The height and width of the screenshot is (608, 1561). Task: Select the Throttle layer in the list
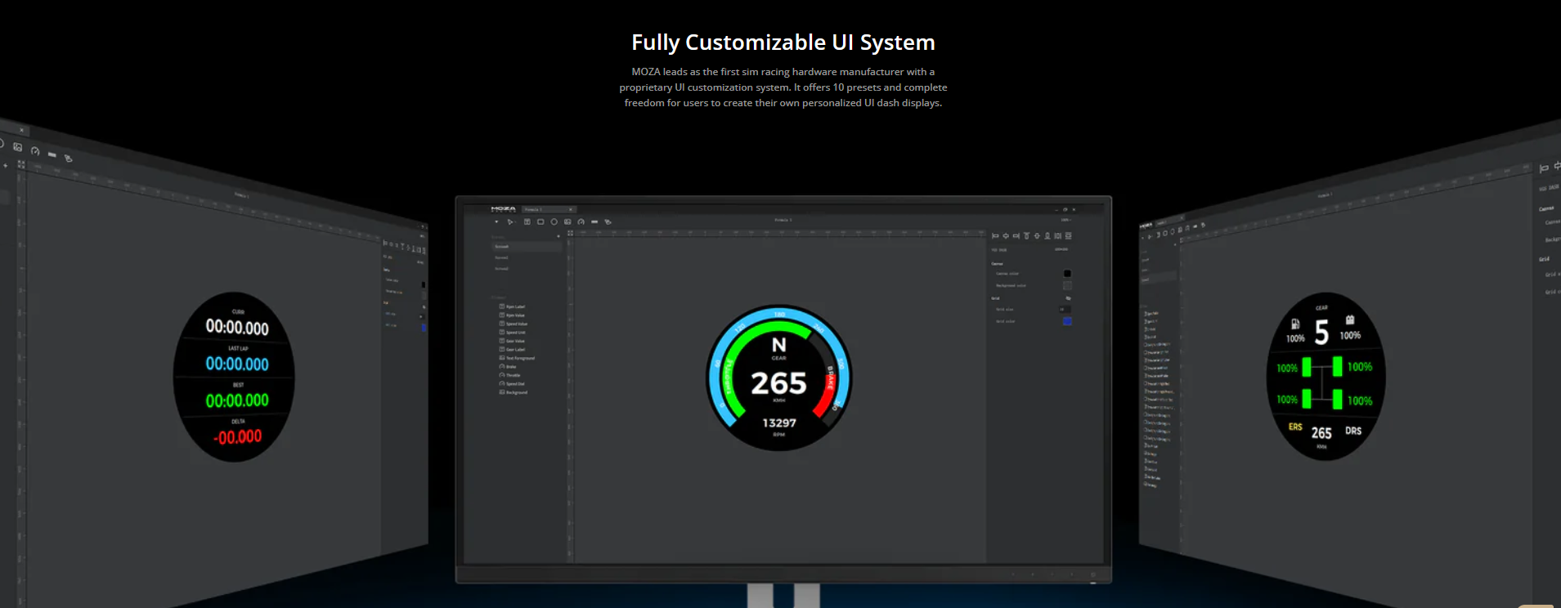[513, 375]
